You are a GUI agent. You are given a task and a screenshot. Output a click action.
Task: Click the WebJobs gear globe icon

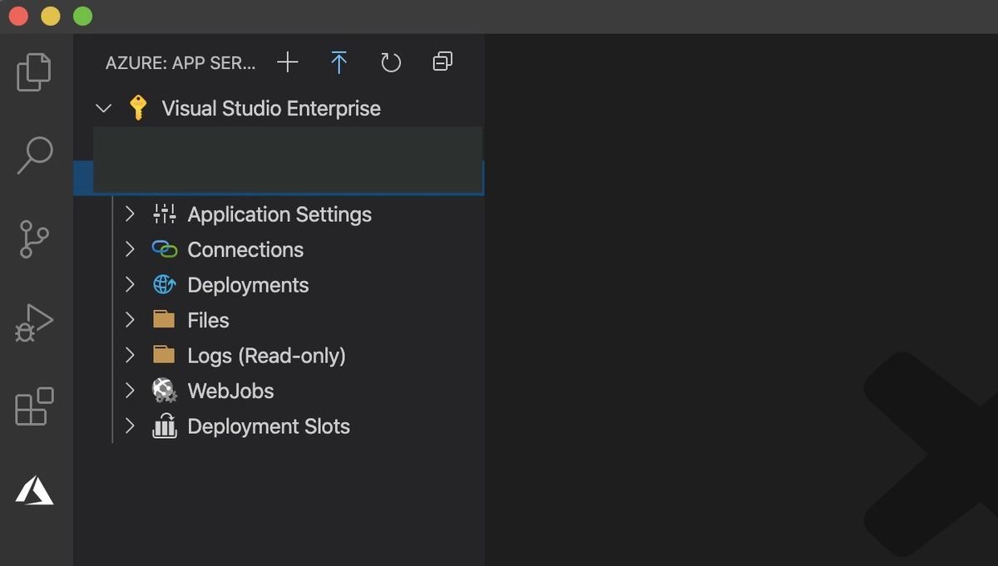[165, 390]
